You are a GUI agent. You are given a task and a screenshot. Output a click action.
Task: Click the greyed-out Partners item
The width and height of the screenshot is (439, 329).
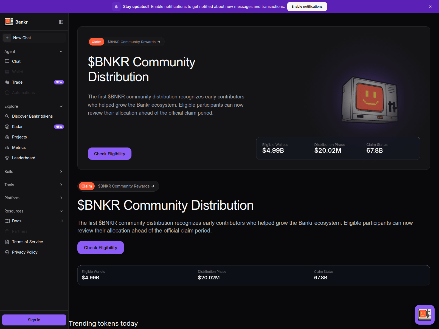point(34,231)
